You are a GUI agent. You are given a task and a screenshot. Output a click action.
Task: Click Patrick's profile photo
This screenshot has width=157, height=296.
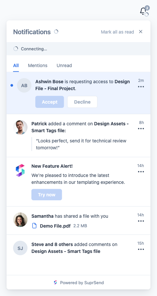pos(20,127)
